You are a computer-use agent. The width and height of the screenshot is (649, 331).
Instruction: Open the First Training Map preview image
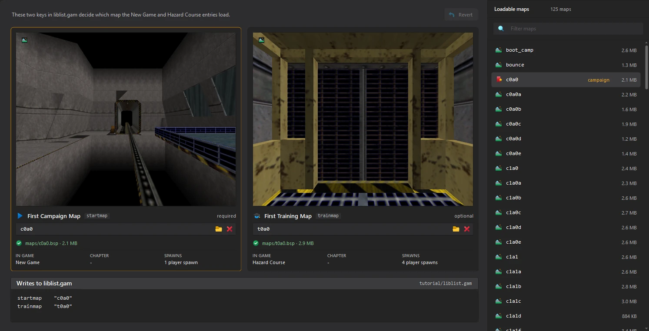(363, 119)
